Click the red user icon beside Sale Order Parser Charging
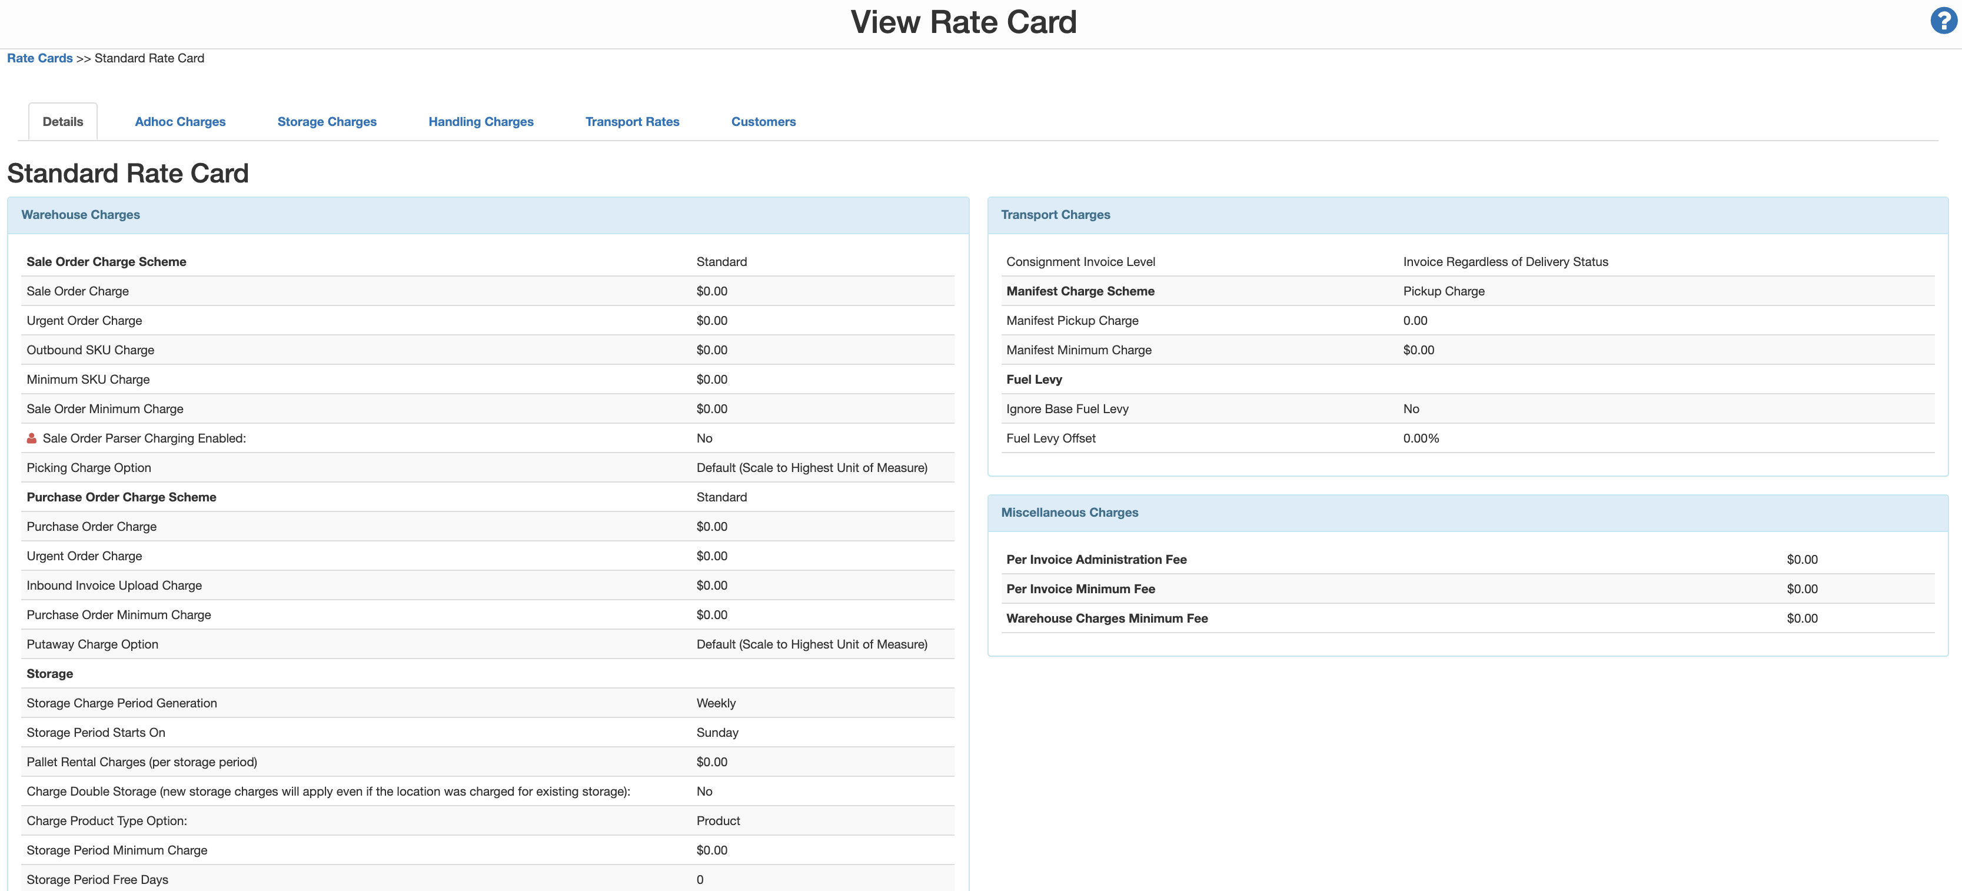Image resolution: width=1962 pixels, height=891 pixels. (x=31, y=438)
